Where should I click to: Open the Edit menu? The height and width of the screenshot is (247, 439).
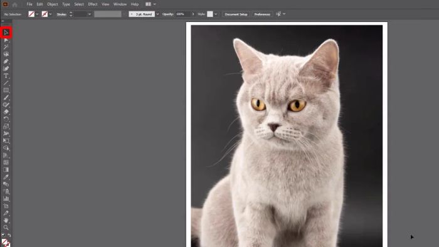point(40,4)
